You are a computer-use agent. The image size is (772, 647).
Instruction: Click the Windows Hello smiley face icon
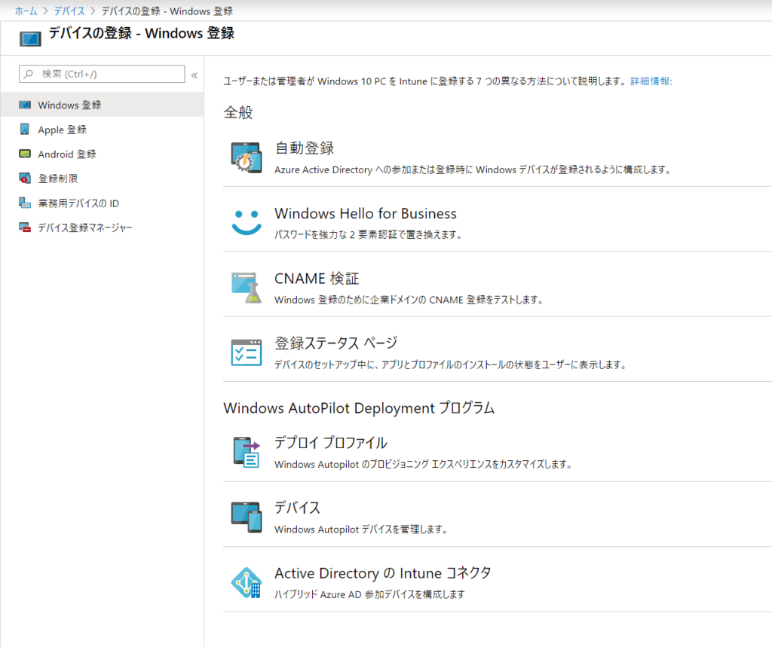point(247,222)
